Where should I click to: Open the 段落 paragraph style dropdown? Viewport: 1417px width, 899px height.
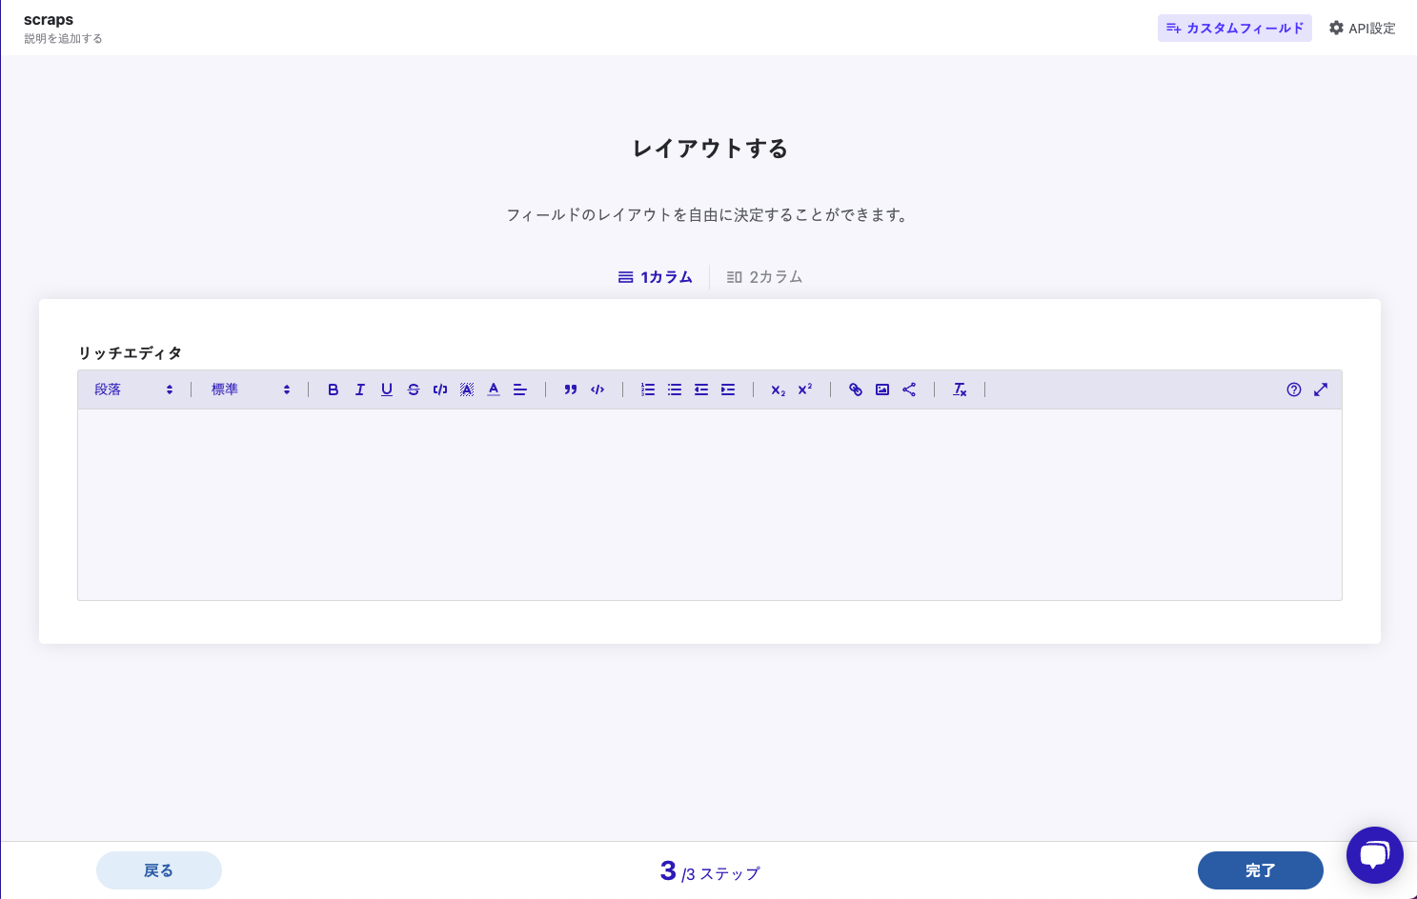click(133, 390)
